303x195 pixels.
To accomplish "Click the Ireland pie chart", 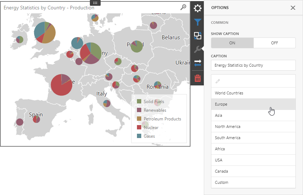I will point(20,40).
